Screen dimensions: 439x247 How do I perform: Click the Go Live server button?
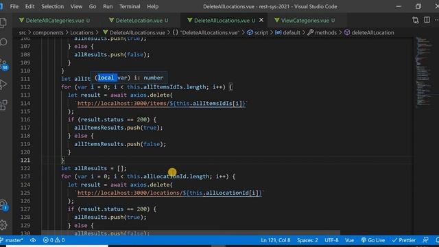(x=373, y=240)
